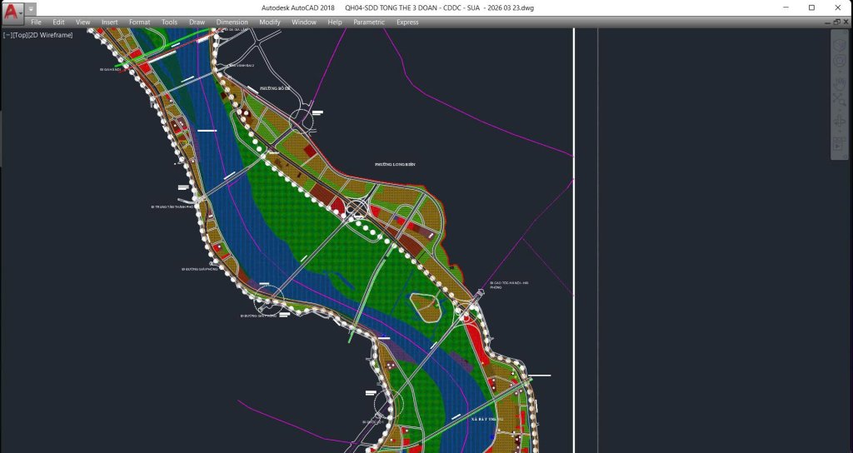Minimize the AutoCAD main window
The height and width of the screenshot is (453, 853).
(786, 7)
